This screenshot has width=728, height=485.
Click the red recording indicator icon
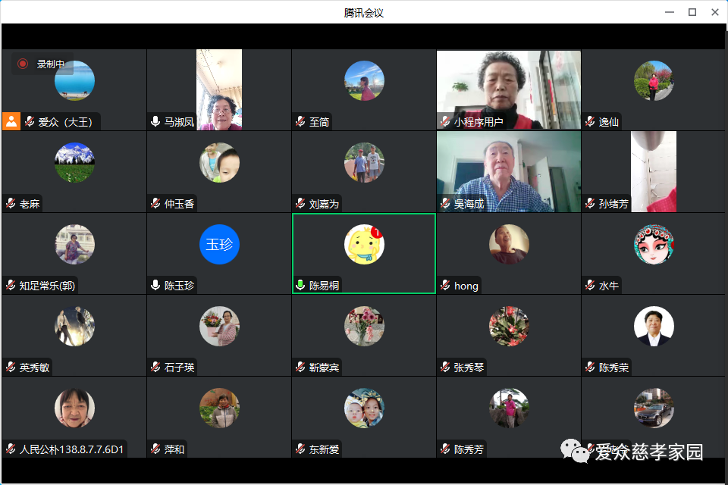[23, 64]
